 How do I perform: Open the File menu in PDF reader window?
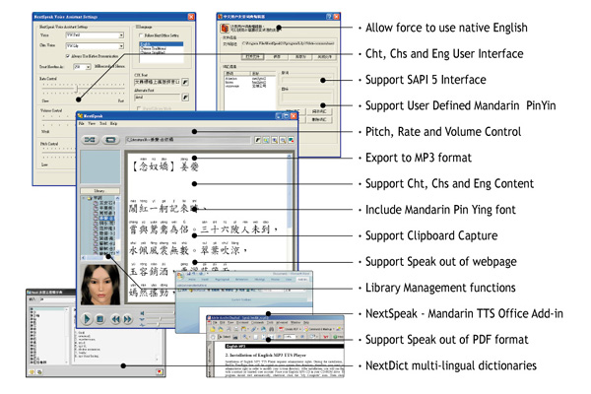pos(215,323)
